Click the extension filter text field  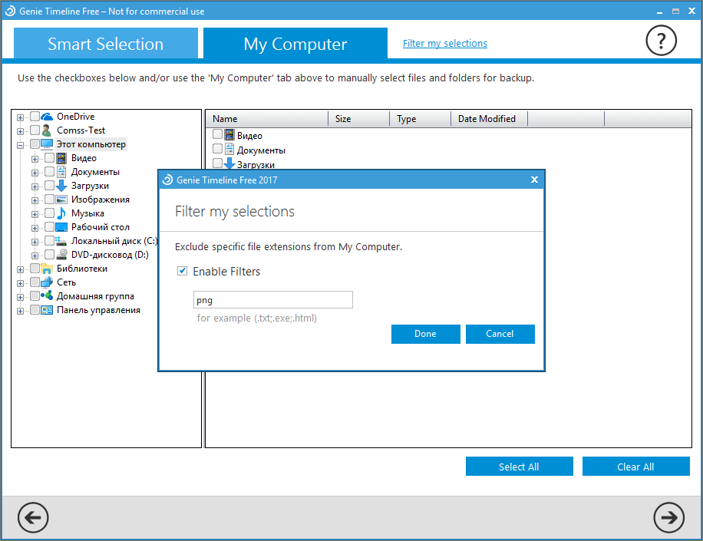tap(273, 300)
